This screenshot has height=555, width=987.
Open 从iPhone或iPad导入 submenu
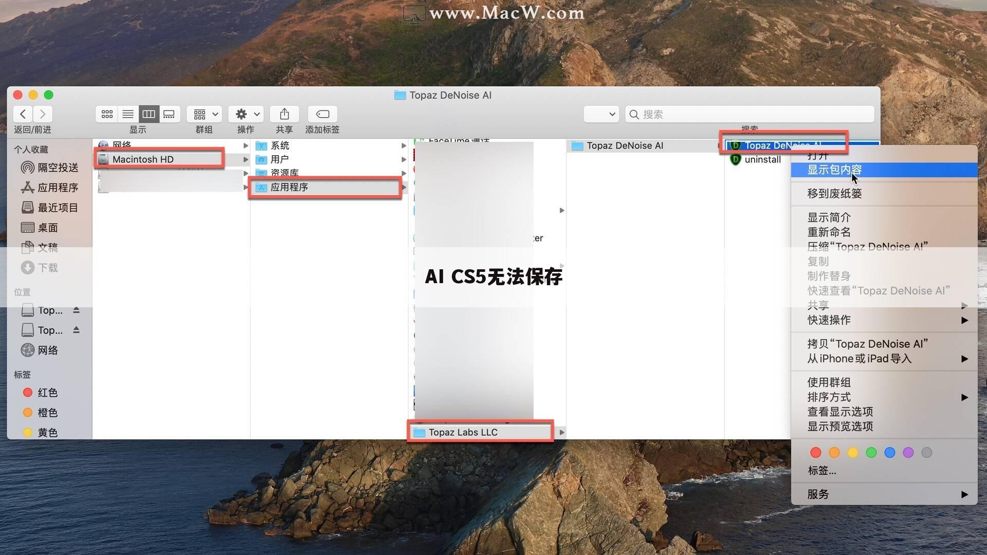point(884,359)
